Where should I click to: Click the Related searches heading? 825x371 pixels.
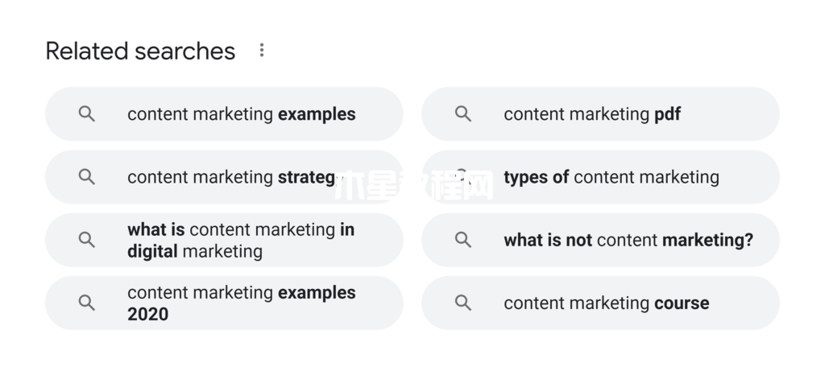coord(140,52)
